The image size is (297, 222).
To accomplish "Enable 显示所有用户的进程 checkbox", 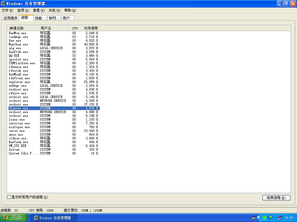I will (x=9, y=197).
